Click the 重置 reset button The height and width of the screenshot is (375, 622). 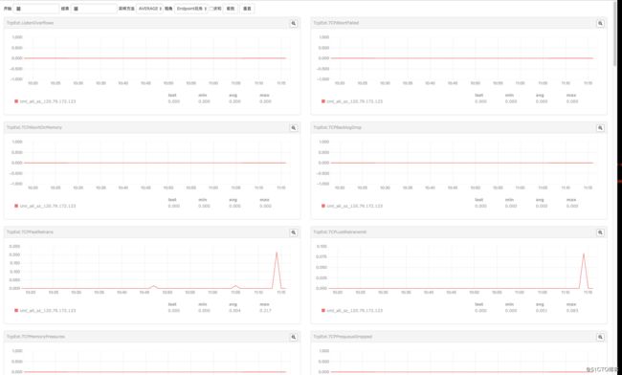(x=247, y=9)
